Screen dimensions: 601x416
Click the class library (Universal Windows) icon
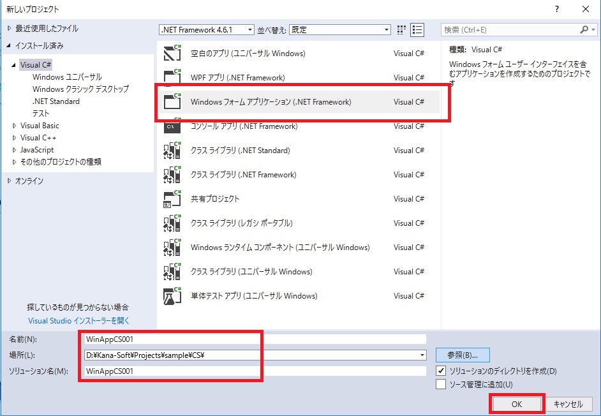click(172, 271)
